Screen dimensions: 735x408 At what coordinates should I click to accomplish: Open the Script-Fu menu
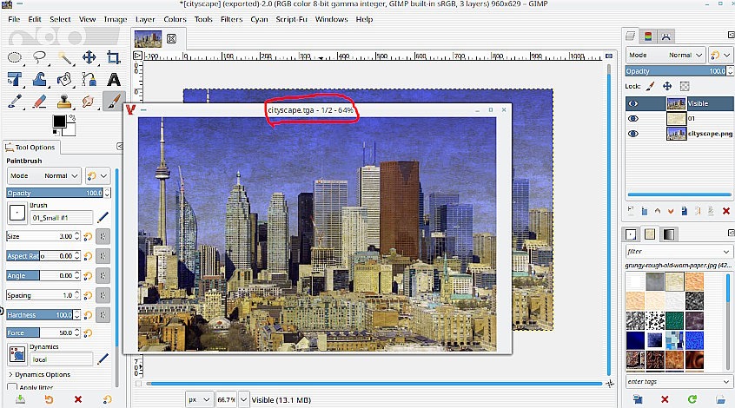(x=292, y=19)
